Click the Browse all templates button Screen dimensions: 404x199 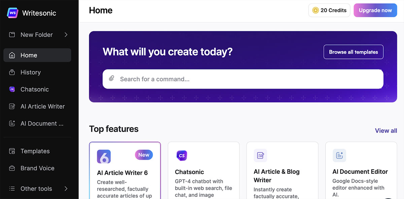click(x=353, y=52)
